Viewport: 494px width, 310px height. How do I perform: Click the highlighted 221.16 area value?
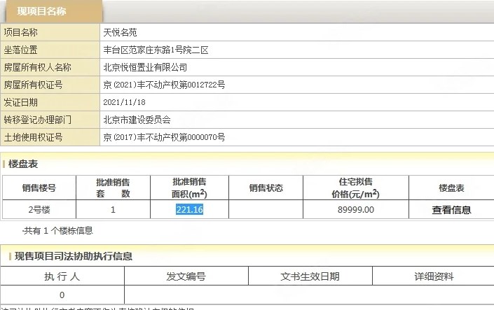point(189,209)
